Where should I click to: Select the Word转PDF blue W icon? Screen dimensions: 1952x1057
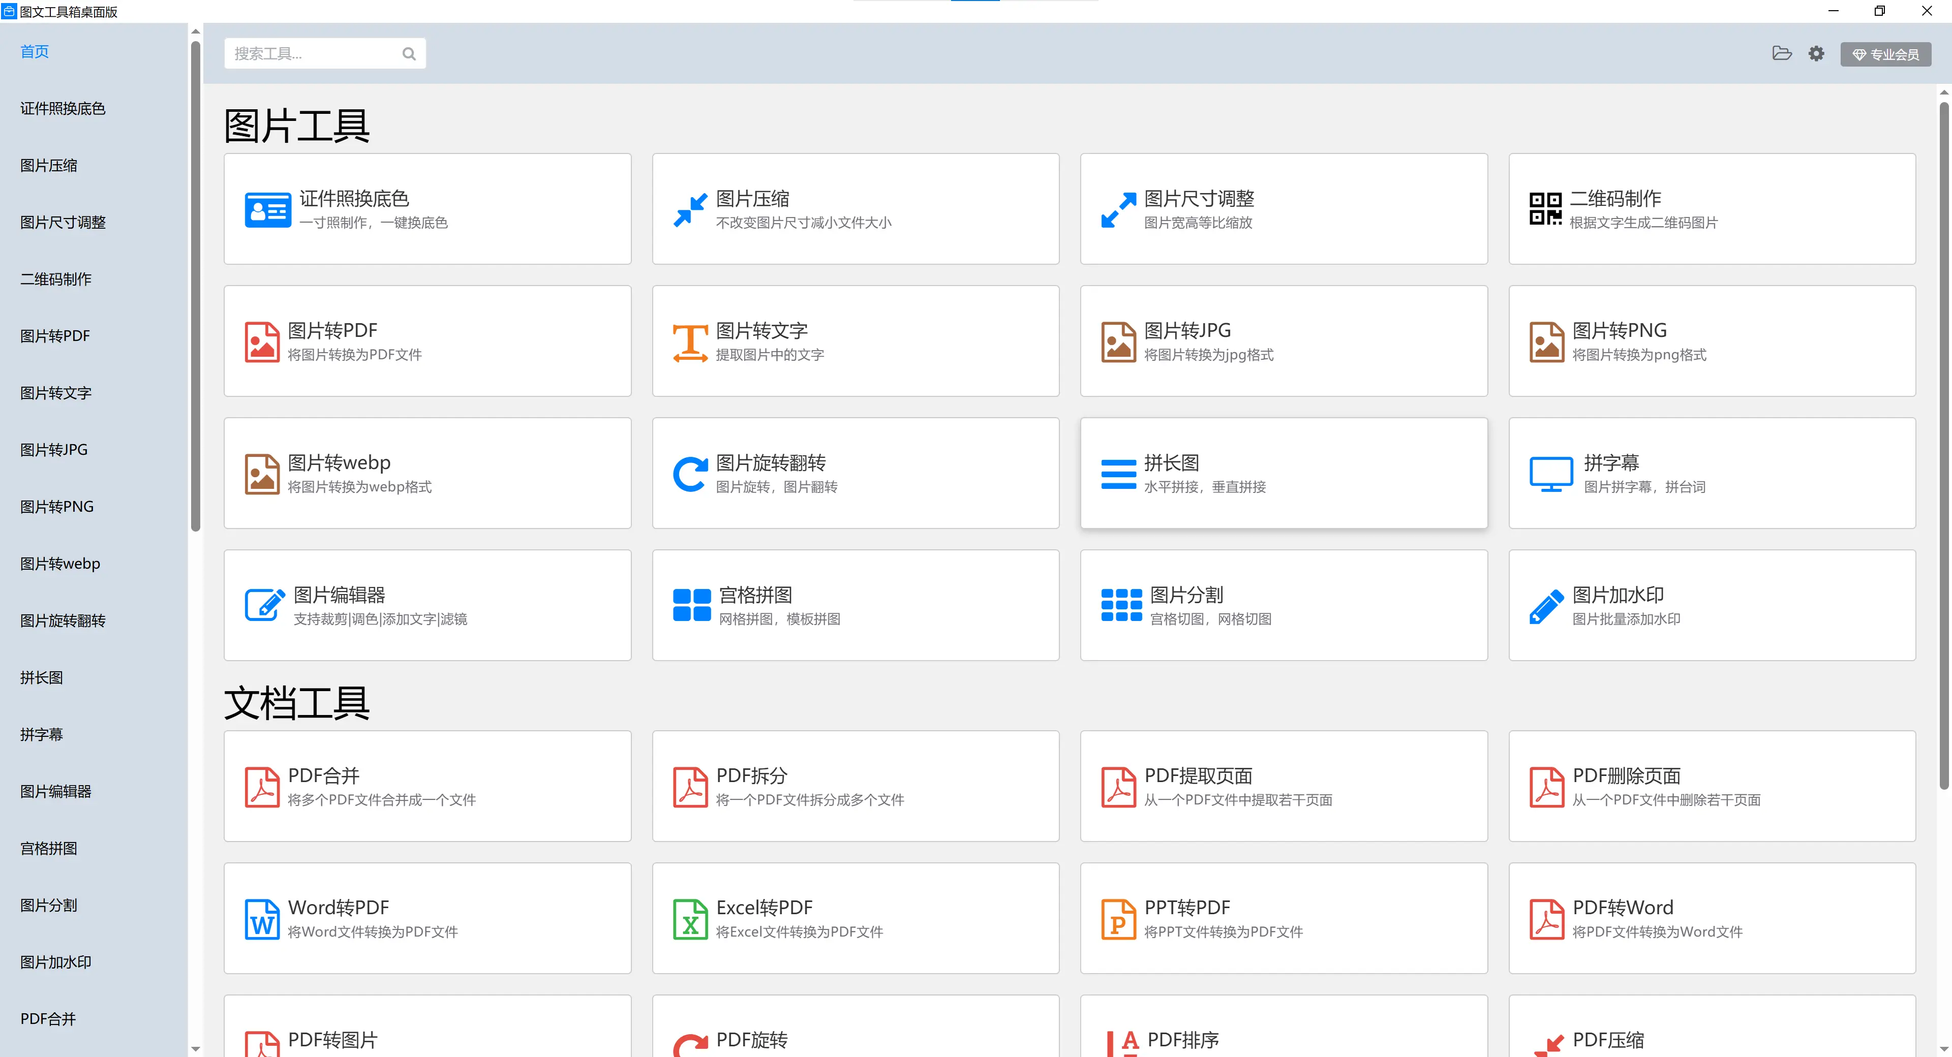(261, 918)
